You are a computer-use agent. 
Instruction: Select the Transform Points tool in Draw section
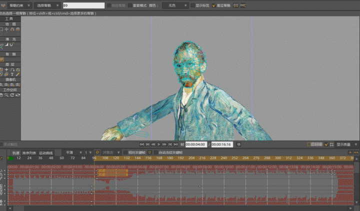[x=6, y=29]
